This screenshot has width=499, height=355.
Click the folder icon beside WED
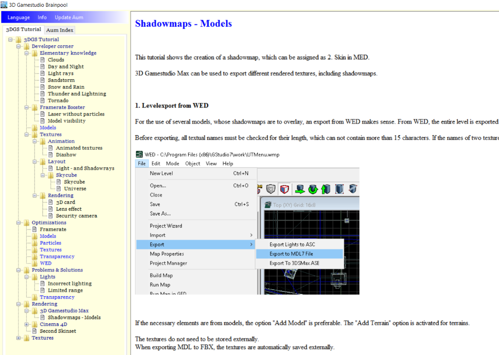click(x=35, y=263)
